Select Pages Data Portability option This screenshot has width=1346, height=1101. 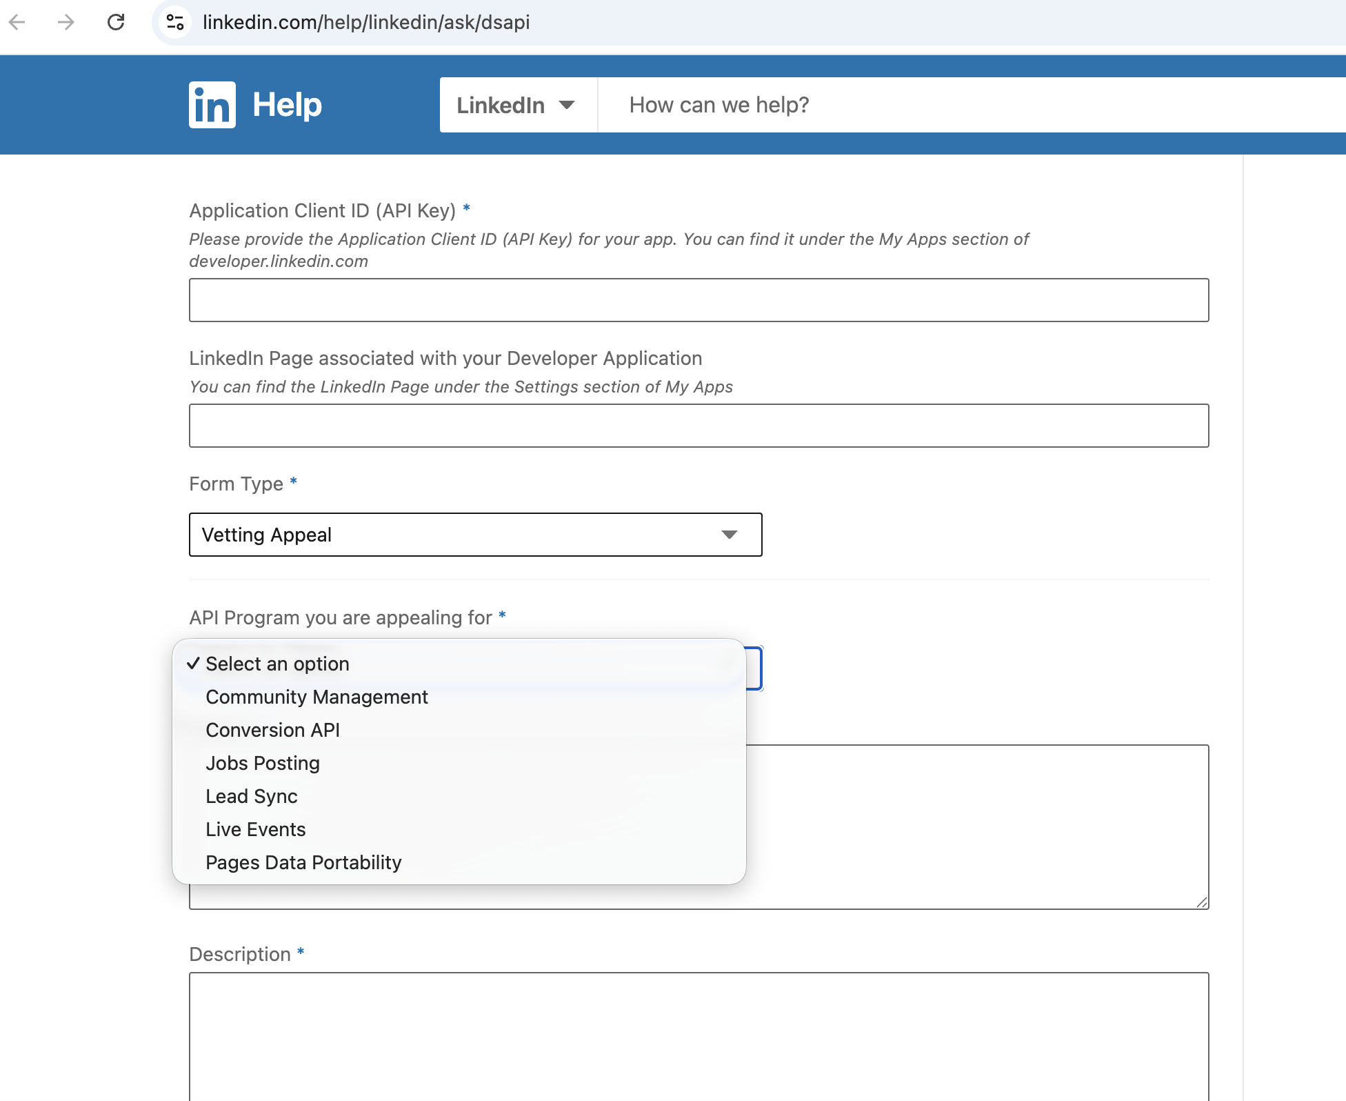pos(459,862)
